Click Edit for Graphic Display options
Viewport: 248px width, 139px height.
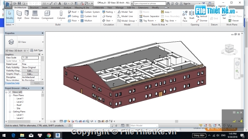click(x=30, y=74)
